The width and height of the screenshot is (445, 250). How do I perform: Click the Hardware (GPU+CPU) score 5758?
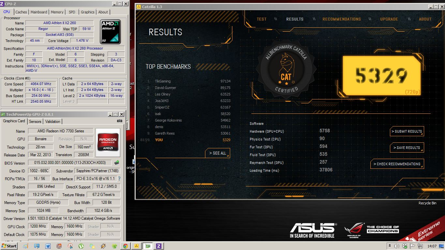[325, 131]
